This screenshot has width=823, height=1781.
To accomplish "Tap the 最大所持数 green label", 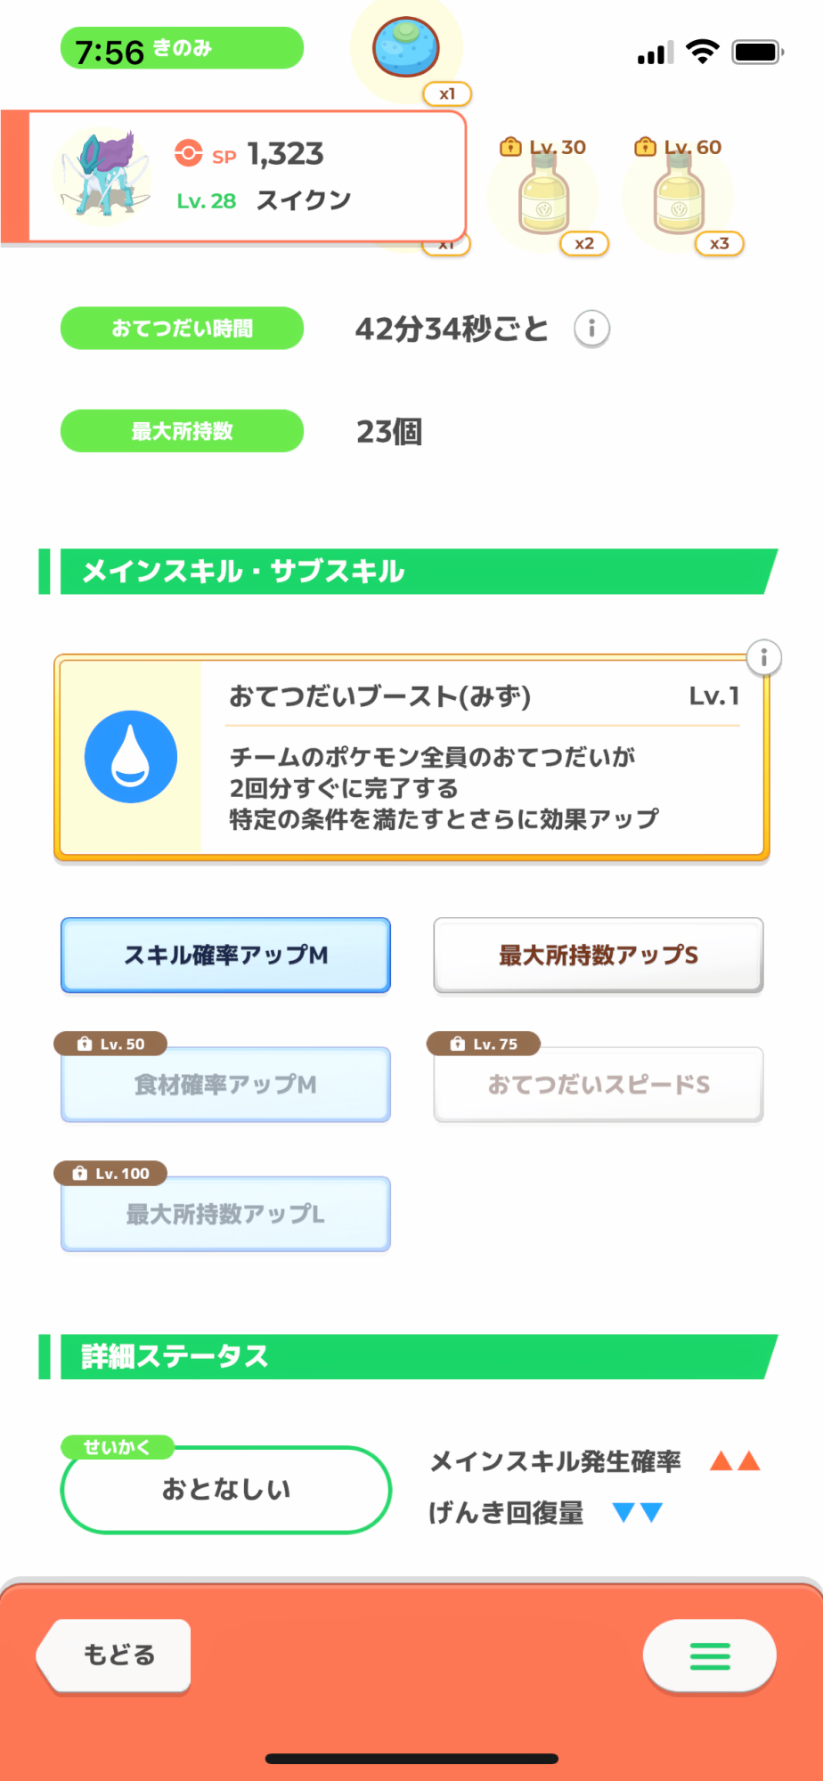I will [x=182, y=431].
